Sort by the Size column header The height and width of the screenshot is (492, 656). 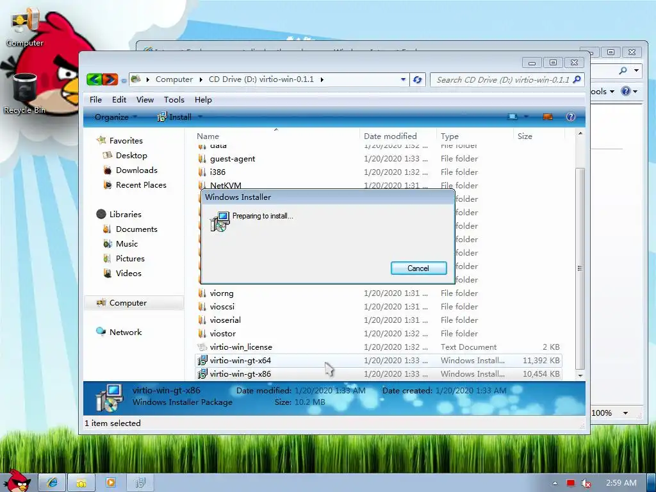(539, 136)
